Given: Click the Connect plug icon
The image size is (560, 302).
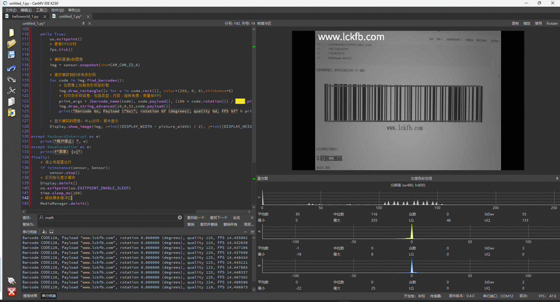Looking at the screenshot, I should [x=11, y=281].
